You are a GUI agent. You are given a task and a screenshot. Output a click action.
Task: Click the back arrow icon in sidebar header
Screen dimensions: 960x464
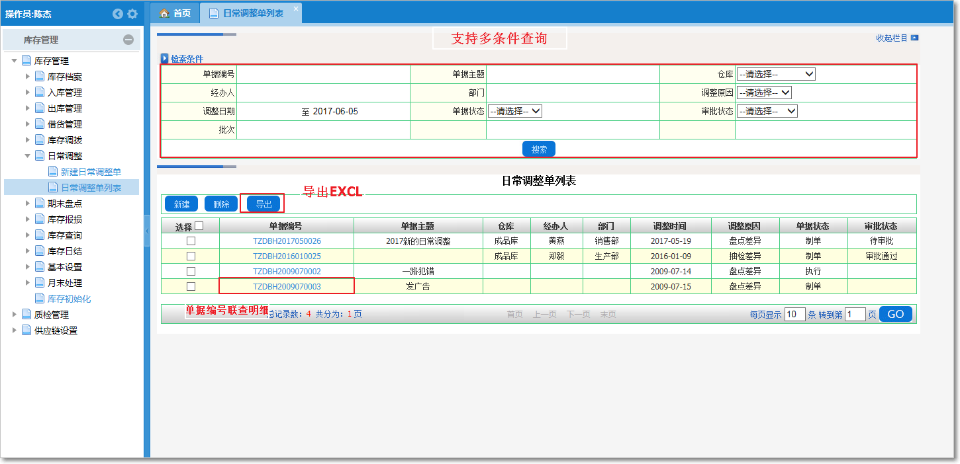tap(118, 14)
